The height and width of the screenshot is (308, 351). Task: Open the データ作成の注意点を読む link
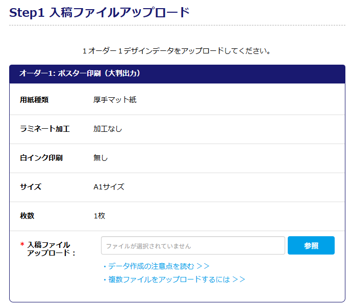156,266
